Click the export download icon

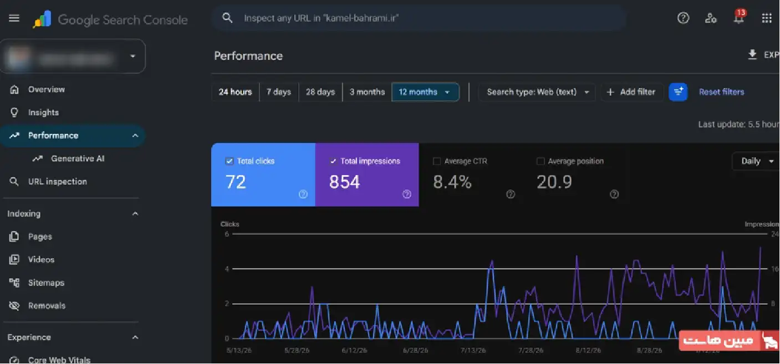(x=752, y=54)
